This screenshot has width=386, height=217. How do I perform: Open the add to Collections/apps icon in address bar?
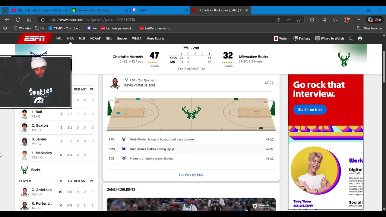click(x=278, y=20)
